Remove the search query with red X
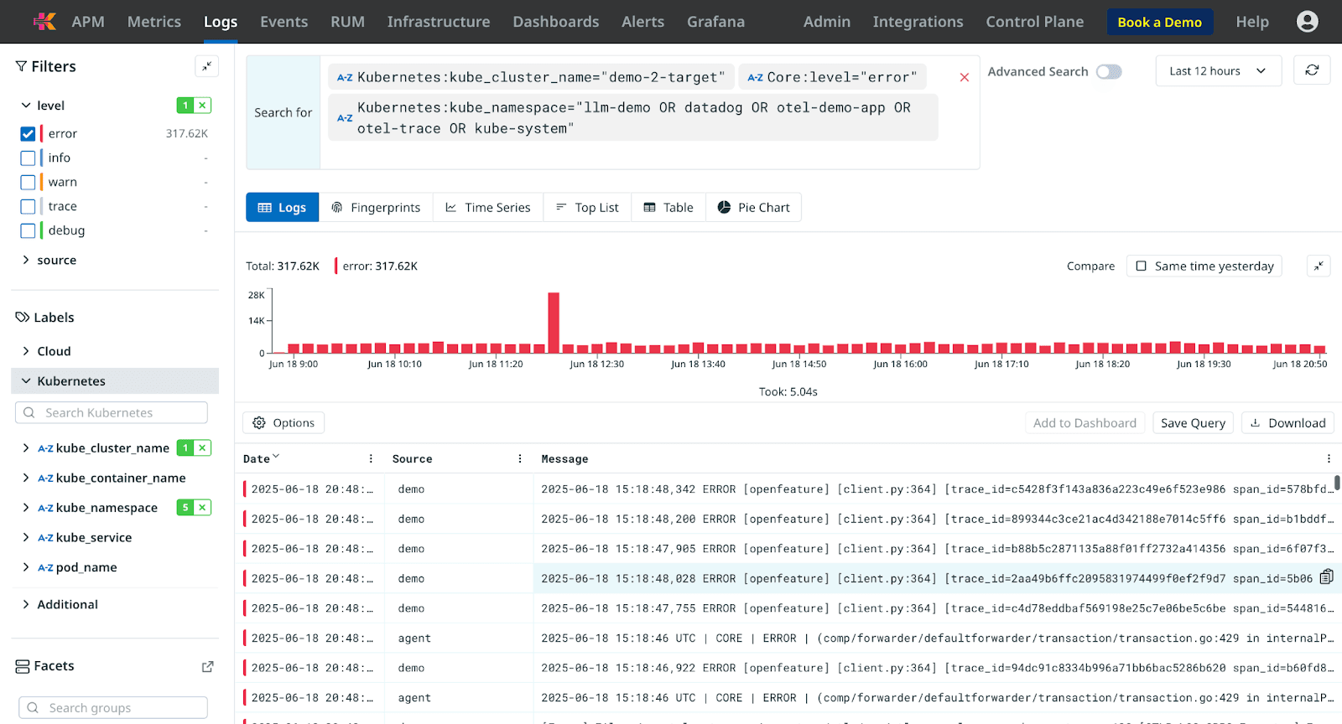1342x724 pixels. [x=965, y=77]
